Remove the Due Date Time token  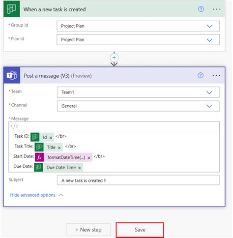[x=80, y=168]
